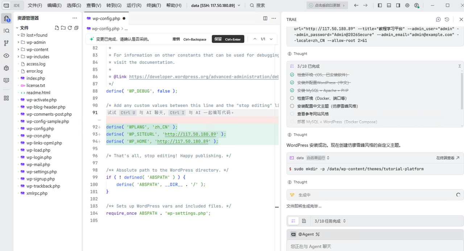The width and height of the screenshot is (464, 251).
Task: Open the 白名单运行 run mode dropdown
Action: tap(318, 158)
